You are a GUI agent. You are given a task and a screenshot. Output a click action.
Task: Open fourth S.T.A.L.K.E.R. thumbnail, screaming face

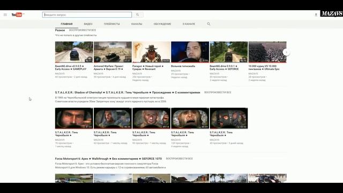pyautogui.click(x=190, y=118)
